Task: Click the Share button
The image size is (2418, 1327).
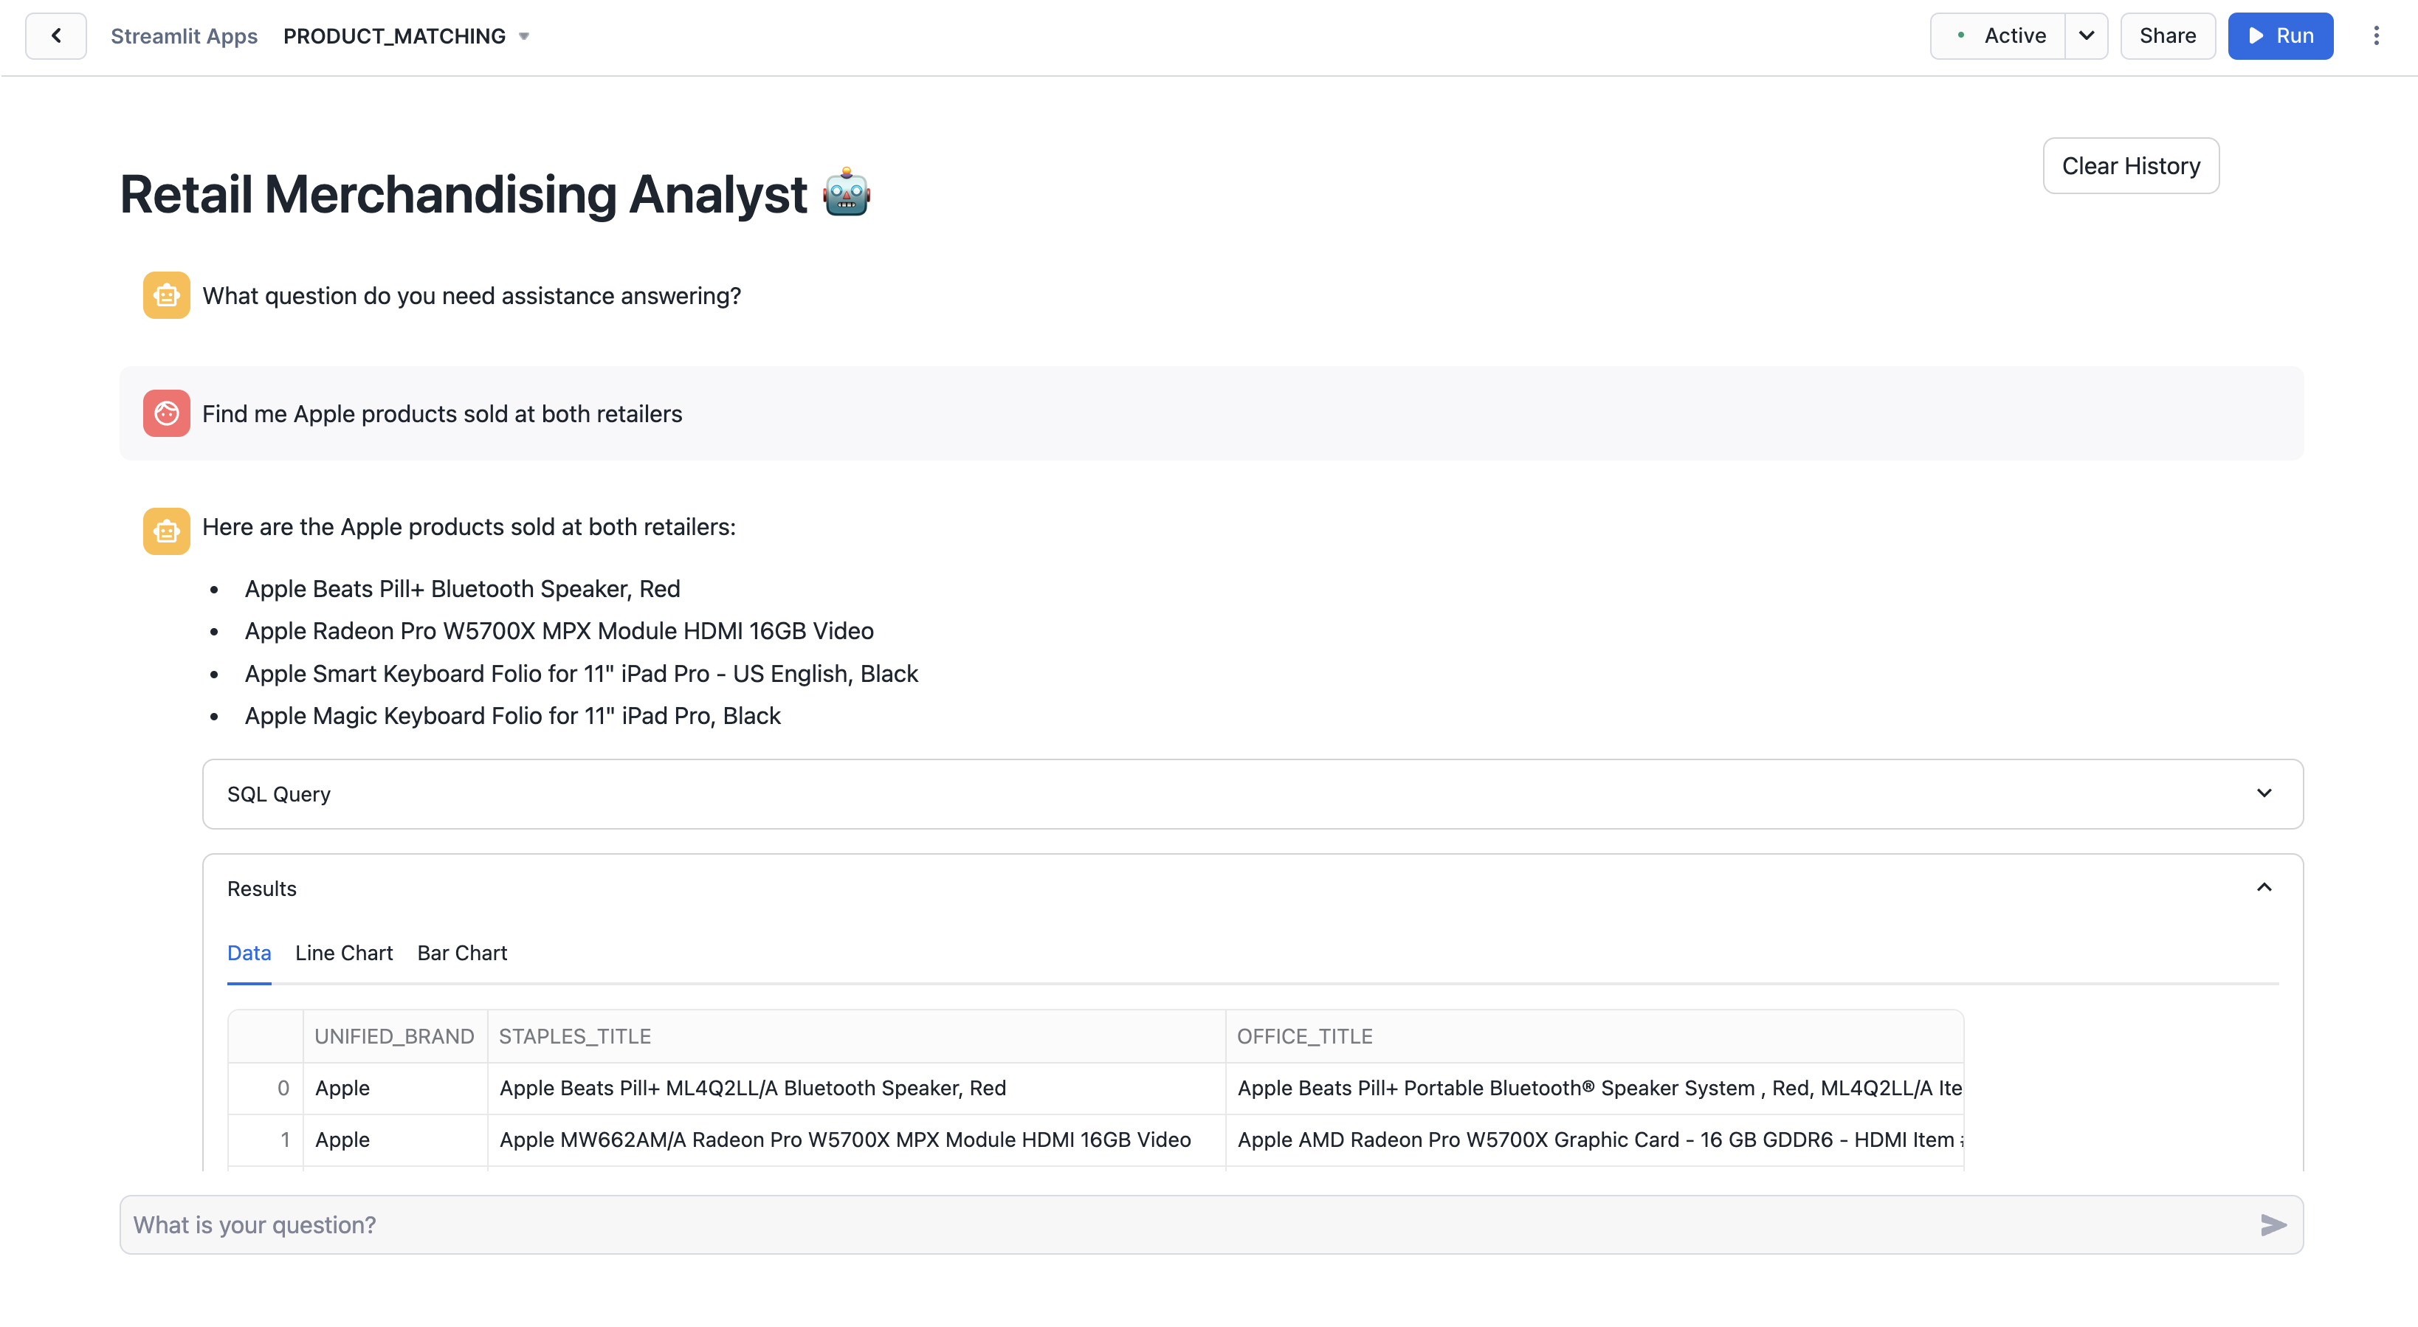Action: tap(2166, 35)
